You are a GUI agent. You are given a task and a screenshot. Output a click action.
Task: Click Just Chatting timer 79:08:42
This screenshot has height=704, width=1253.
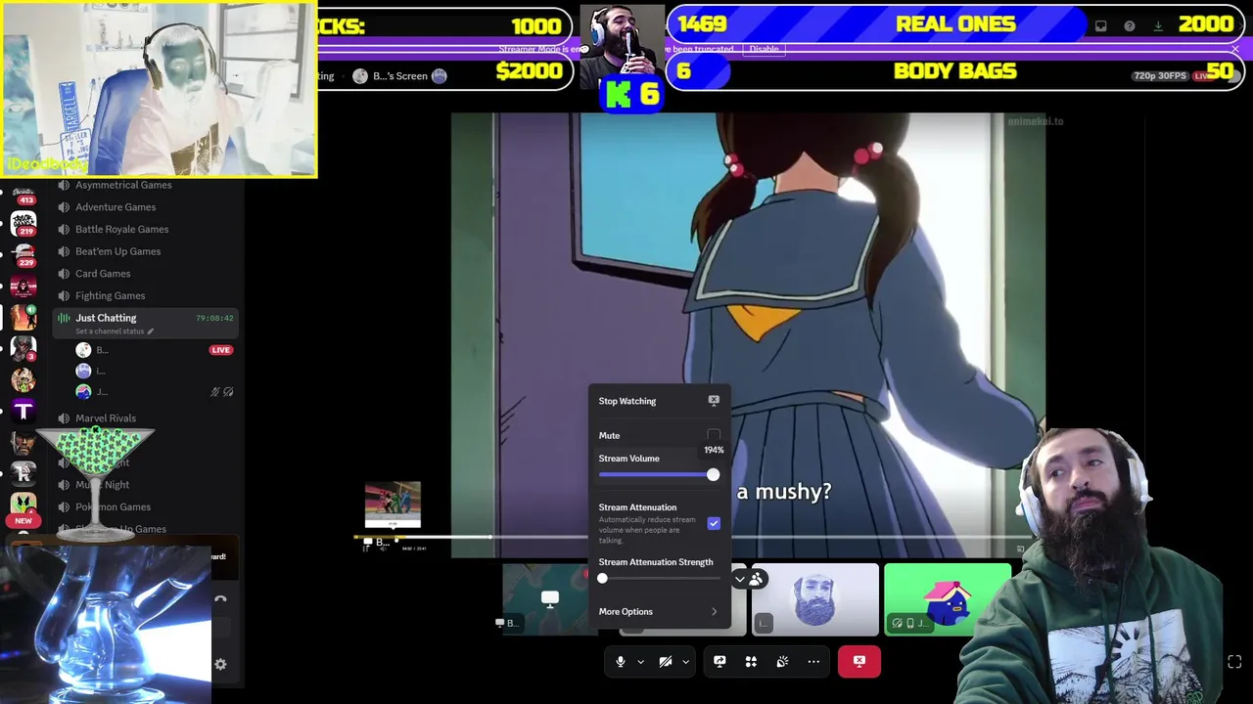214,319
